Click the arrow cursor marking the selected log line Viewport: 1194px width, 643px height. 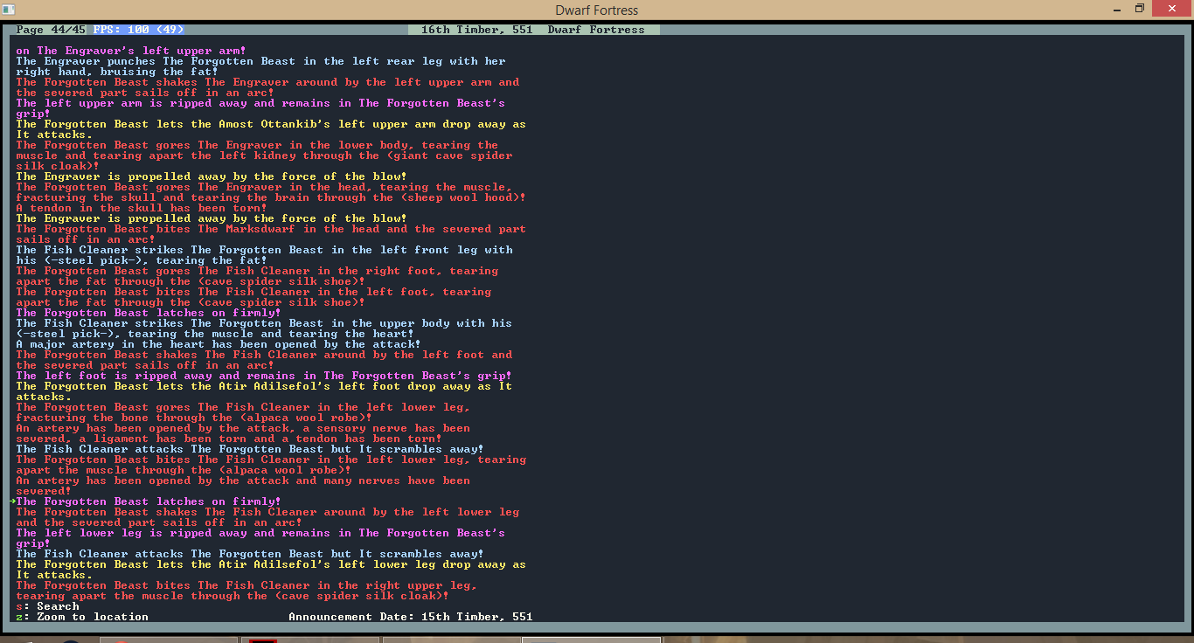tap(12, 501)
